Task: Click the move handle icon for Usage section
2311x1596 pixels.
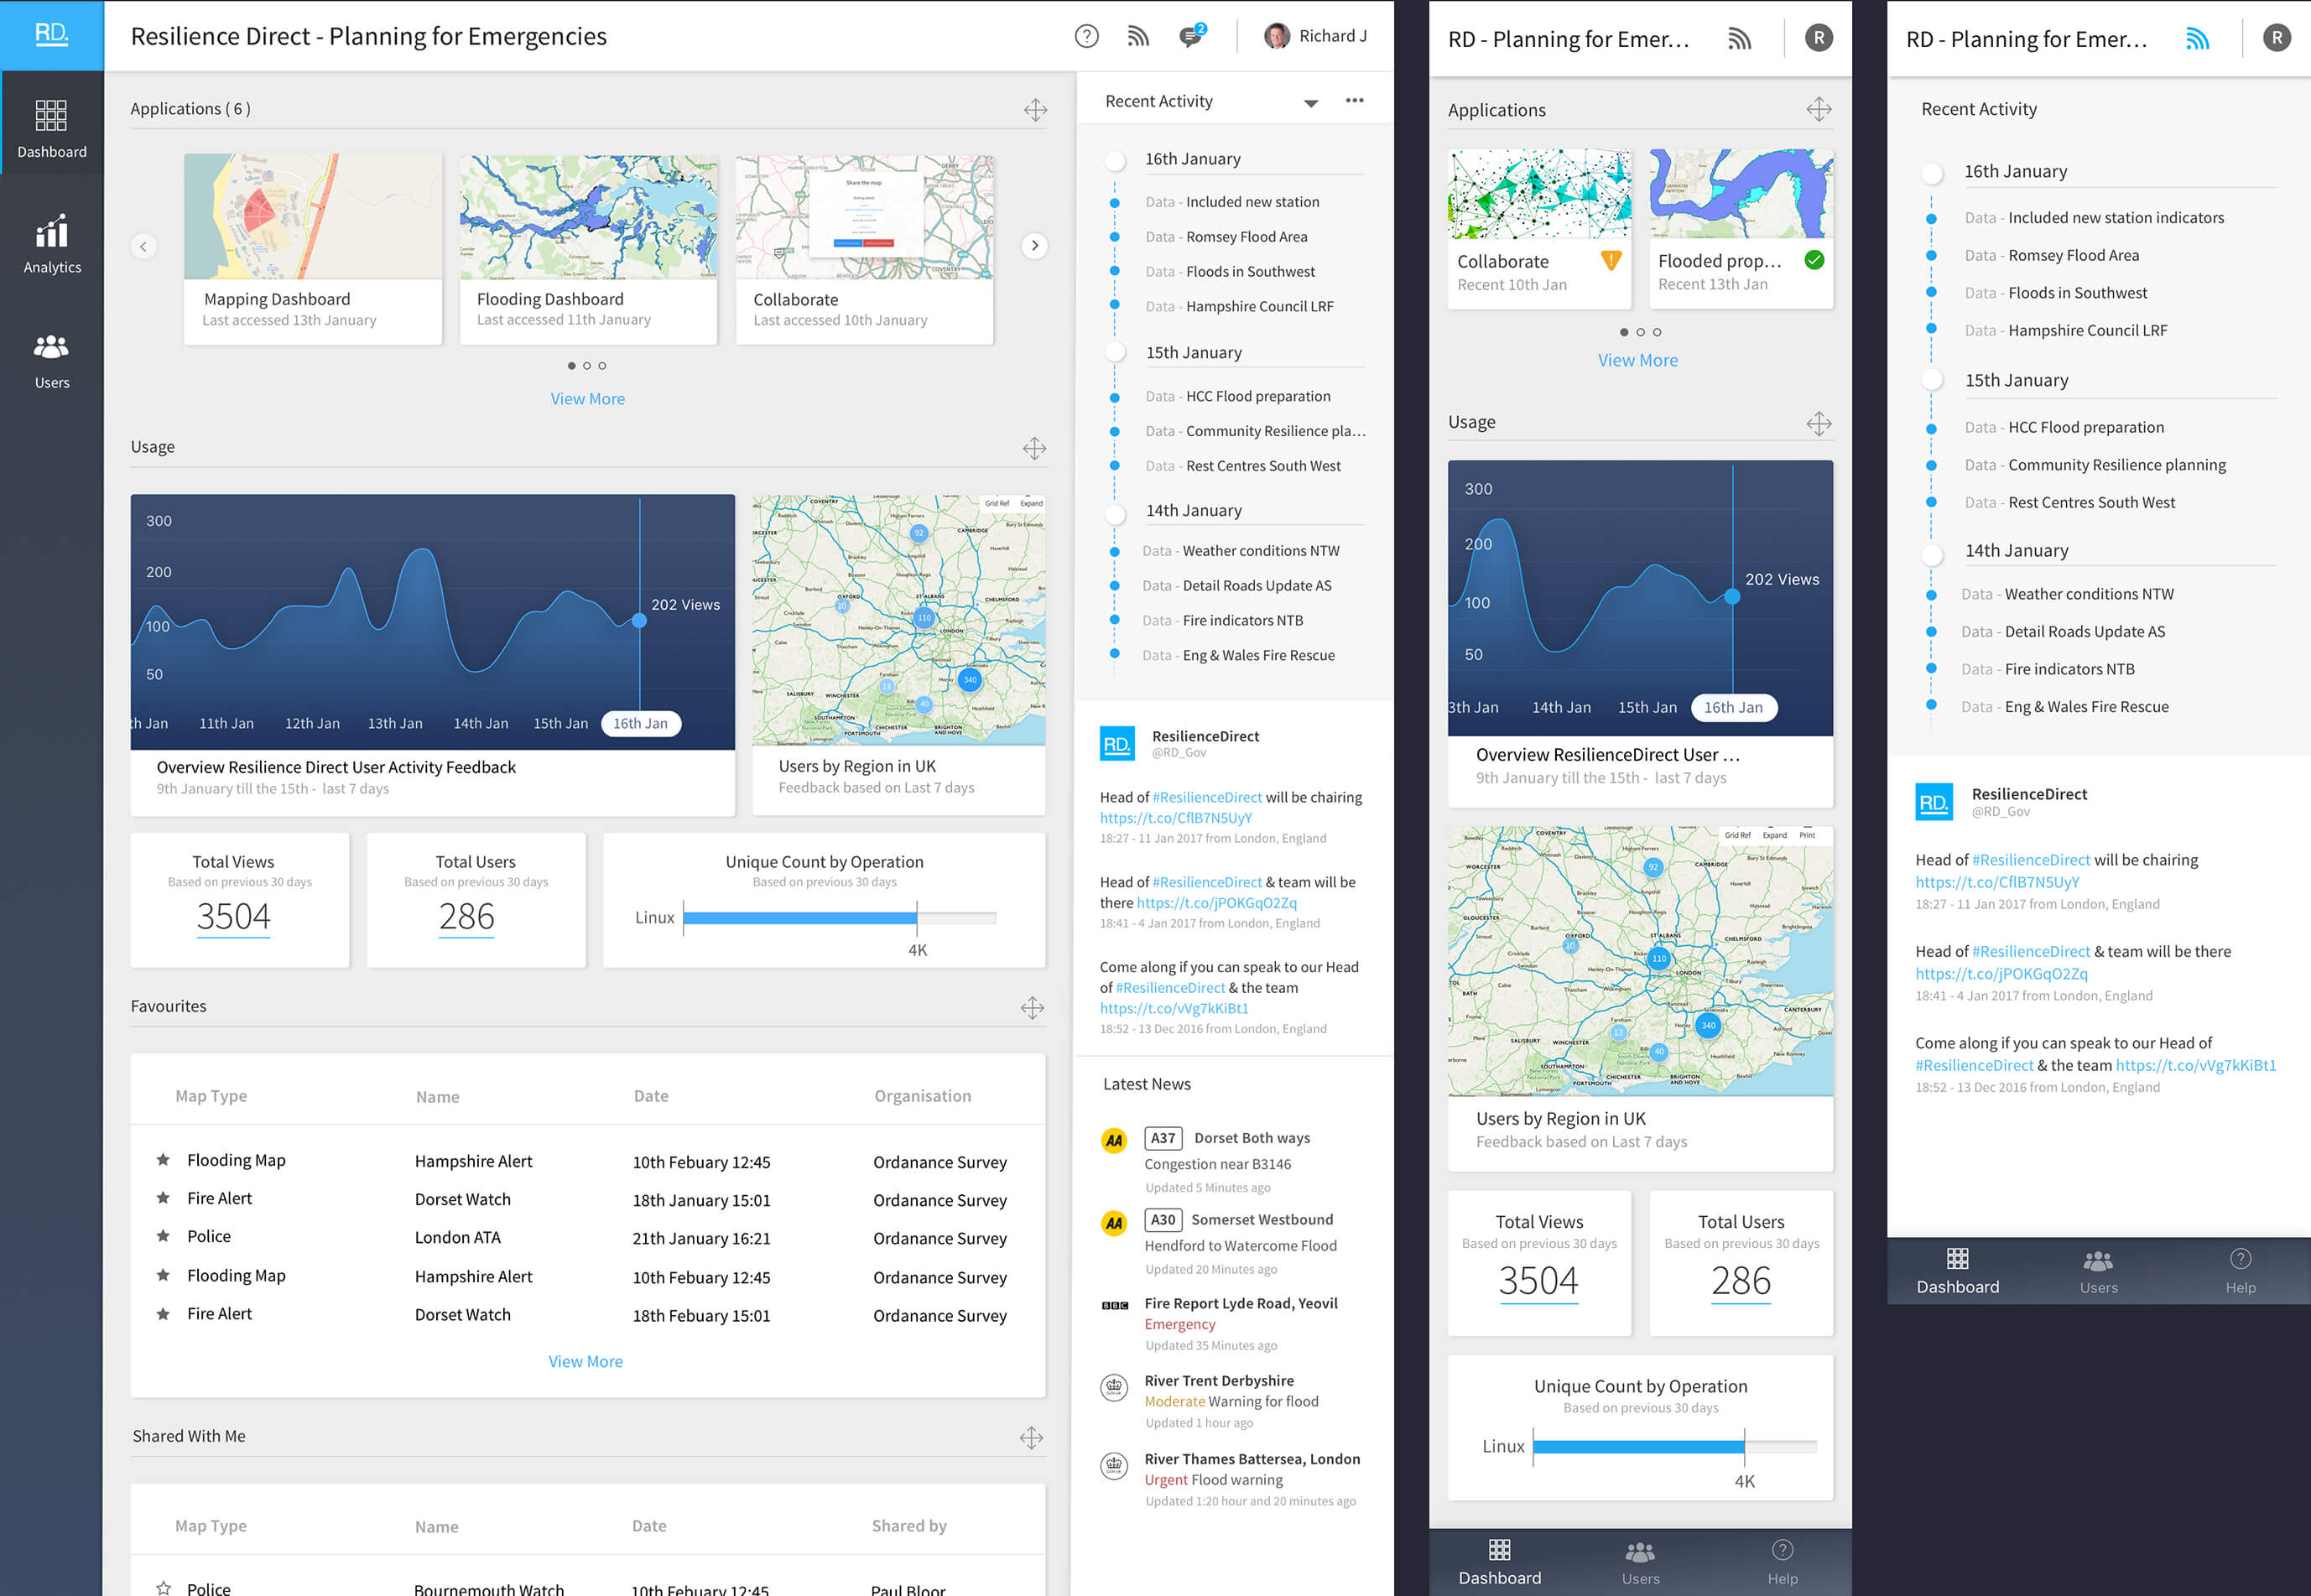Action: [x=1034, y=448]
